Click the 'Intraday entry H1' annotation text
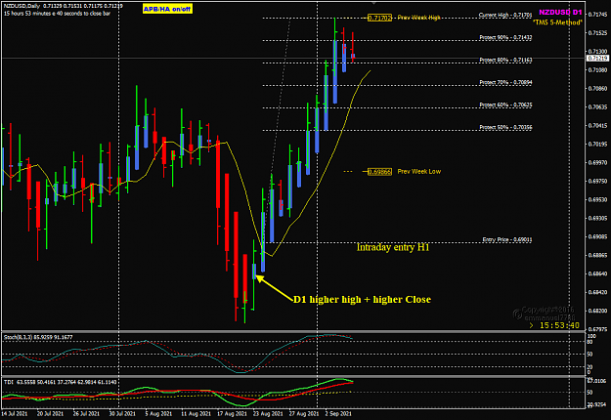The height and width of the screenshot is (420, 611). pos(393,247)
